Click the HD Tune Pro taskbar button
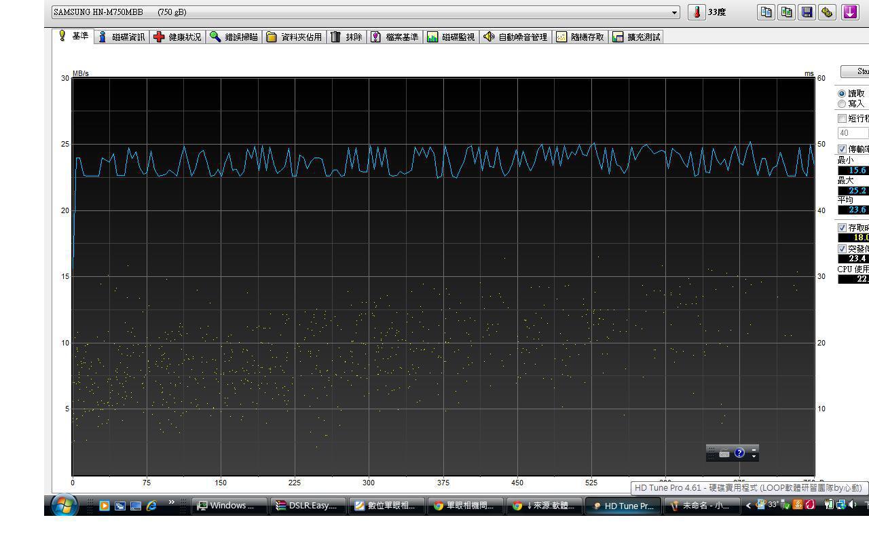 point(623,506)
